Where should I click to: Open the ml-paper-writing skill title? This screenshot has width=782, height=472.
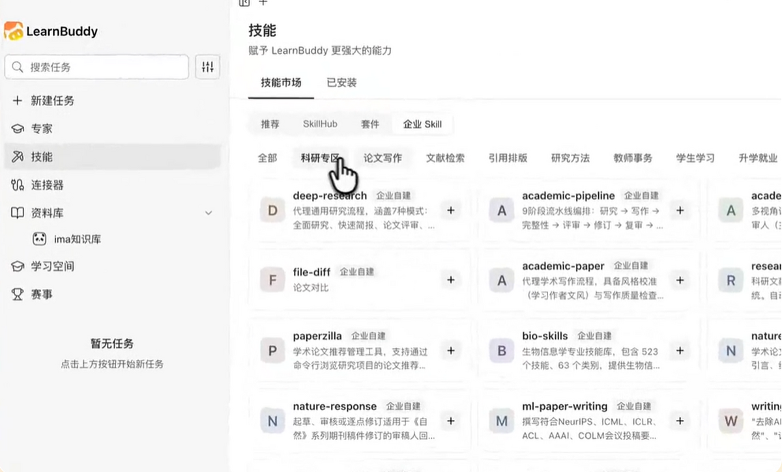[564, 406]
